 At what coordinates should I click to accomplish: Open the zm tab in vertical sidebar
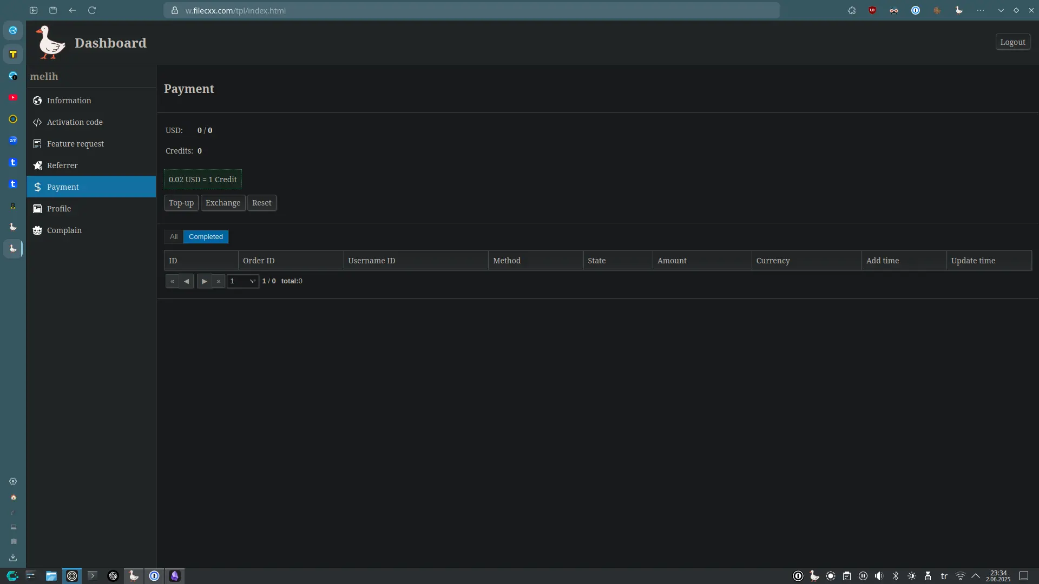pos(13,141)
